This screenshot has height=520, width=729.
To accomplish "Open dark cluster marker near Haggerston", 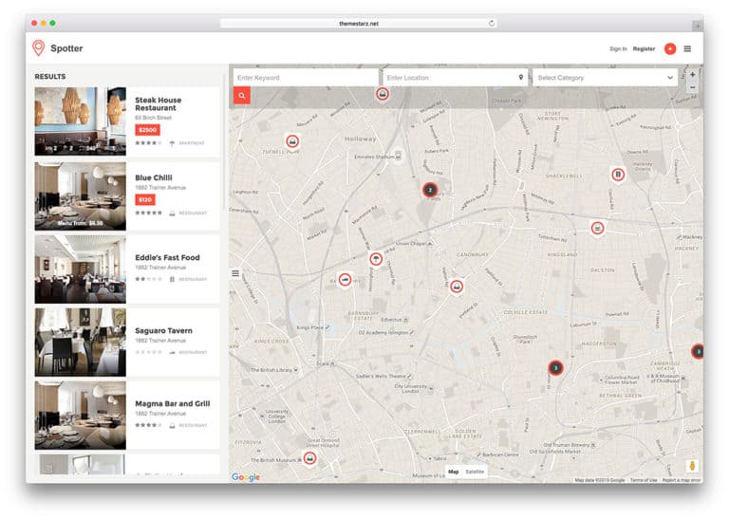I will tap(555, 368).
